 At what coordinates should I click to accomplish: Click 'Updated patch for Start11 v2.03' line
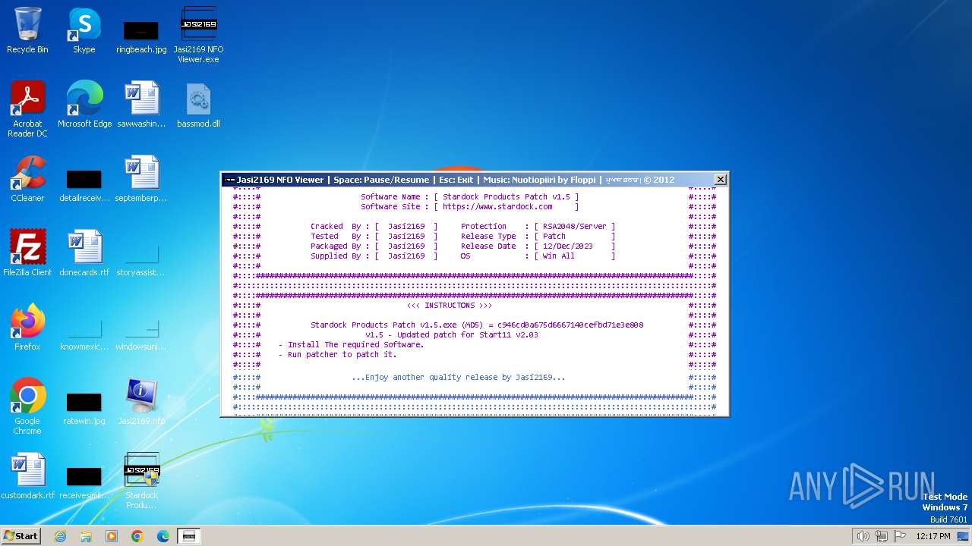coord(452,334)
